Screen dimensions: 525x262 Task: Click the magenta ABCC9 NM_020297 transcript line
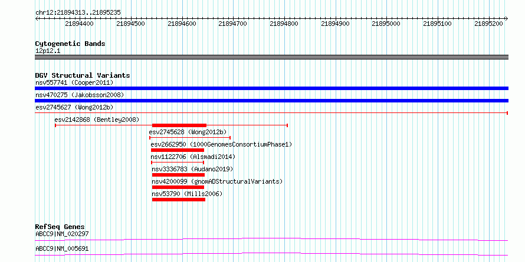271,239
